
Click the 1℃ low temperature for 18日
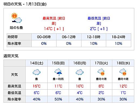[x=123, y=93]
